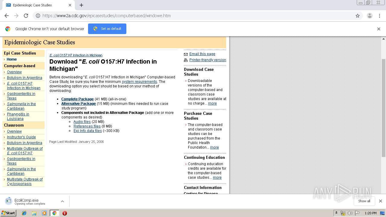Close the Epidemiologic Case Studies tab

click(x=70, y=5)
